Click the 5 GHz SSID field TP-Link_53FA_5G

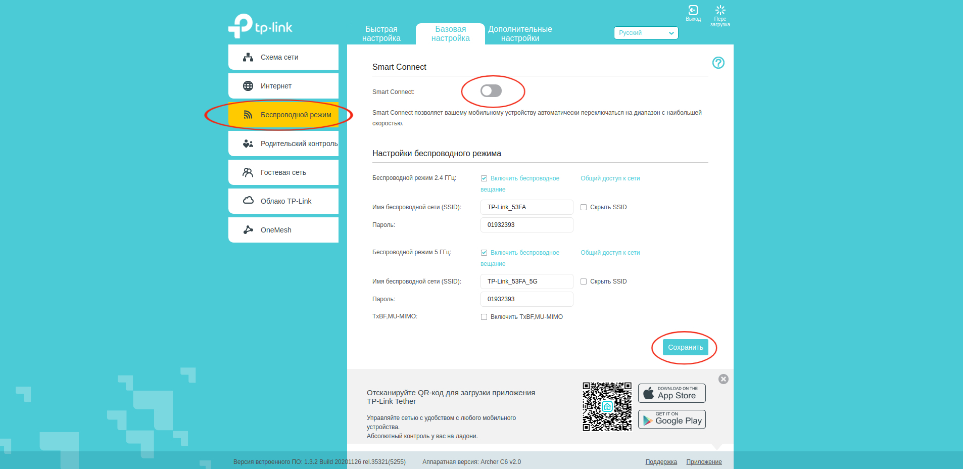pyautogui.click(x=527, y=282)
